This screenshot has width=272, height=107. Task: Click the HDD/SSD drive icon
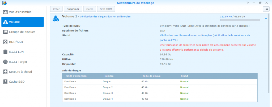tap(6, 42)
